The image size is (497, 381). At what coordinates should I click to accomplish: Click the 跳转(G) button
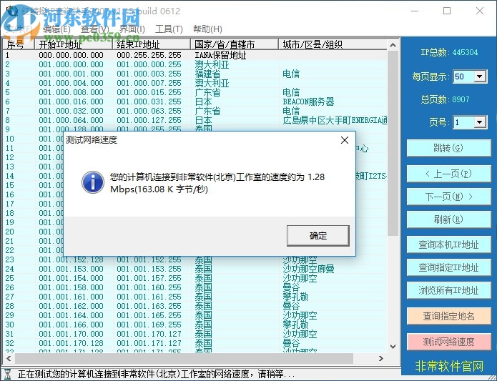click(448, 148)
